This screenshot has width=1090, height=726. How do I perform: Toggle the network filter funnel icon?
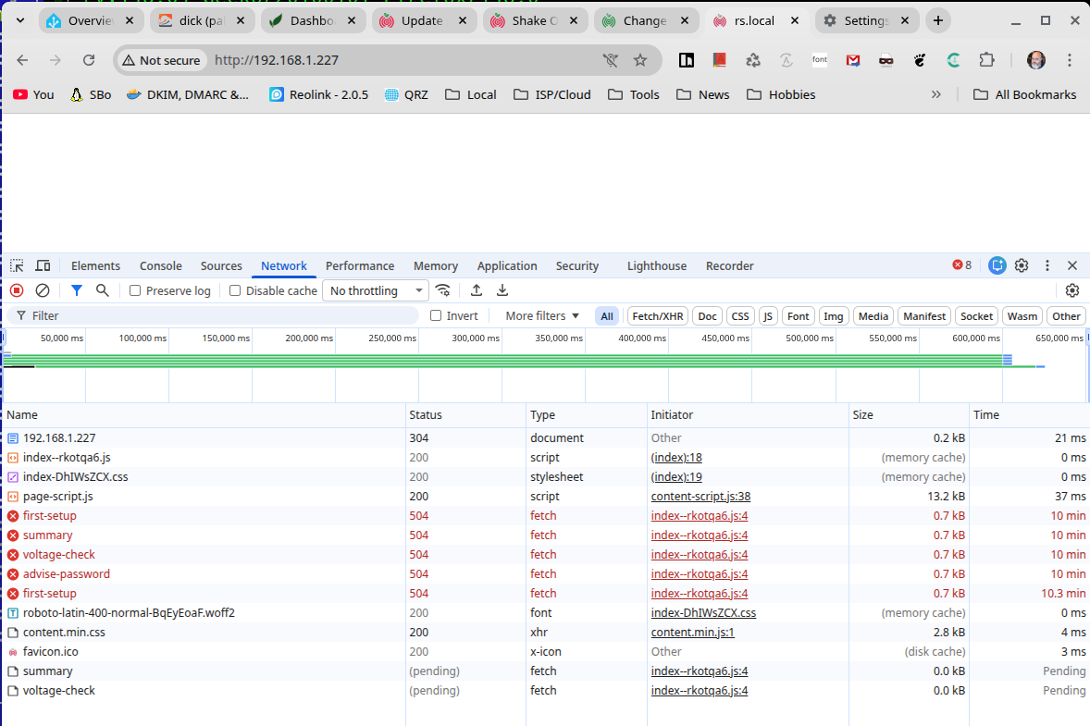click(77, 290)
